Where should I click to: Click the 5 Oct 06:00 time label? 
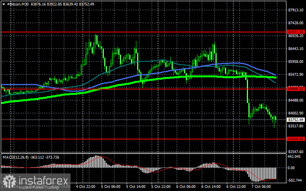point(110,187)
